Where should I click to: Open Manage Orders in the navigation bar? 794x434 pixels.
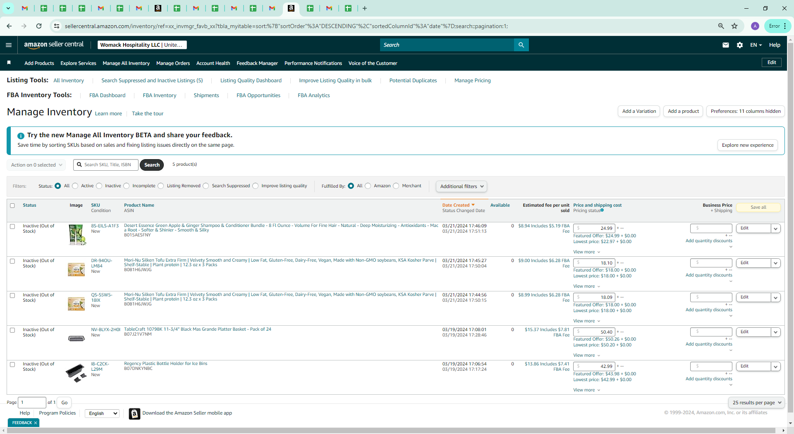pyautogui.click(x=173, y=63)
